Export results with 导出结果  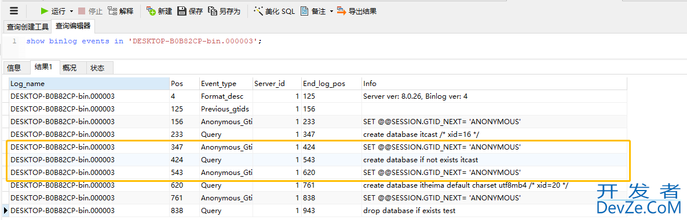[357, 12]
